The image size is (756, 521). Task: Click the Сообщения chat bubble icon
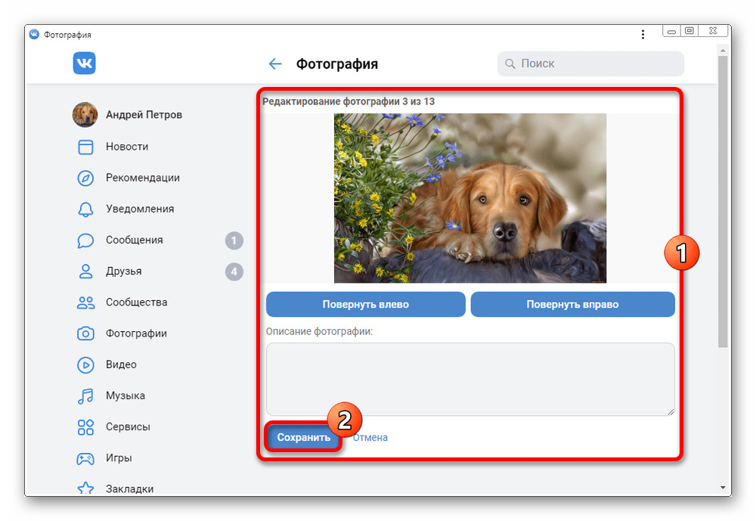pos(85,240)
